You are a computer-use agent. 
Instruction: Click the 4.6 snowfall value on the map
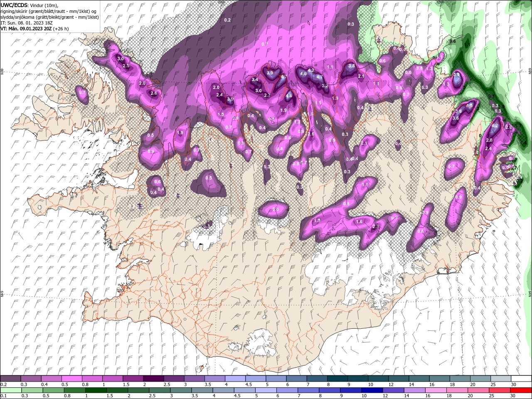coord(289,96)
